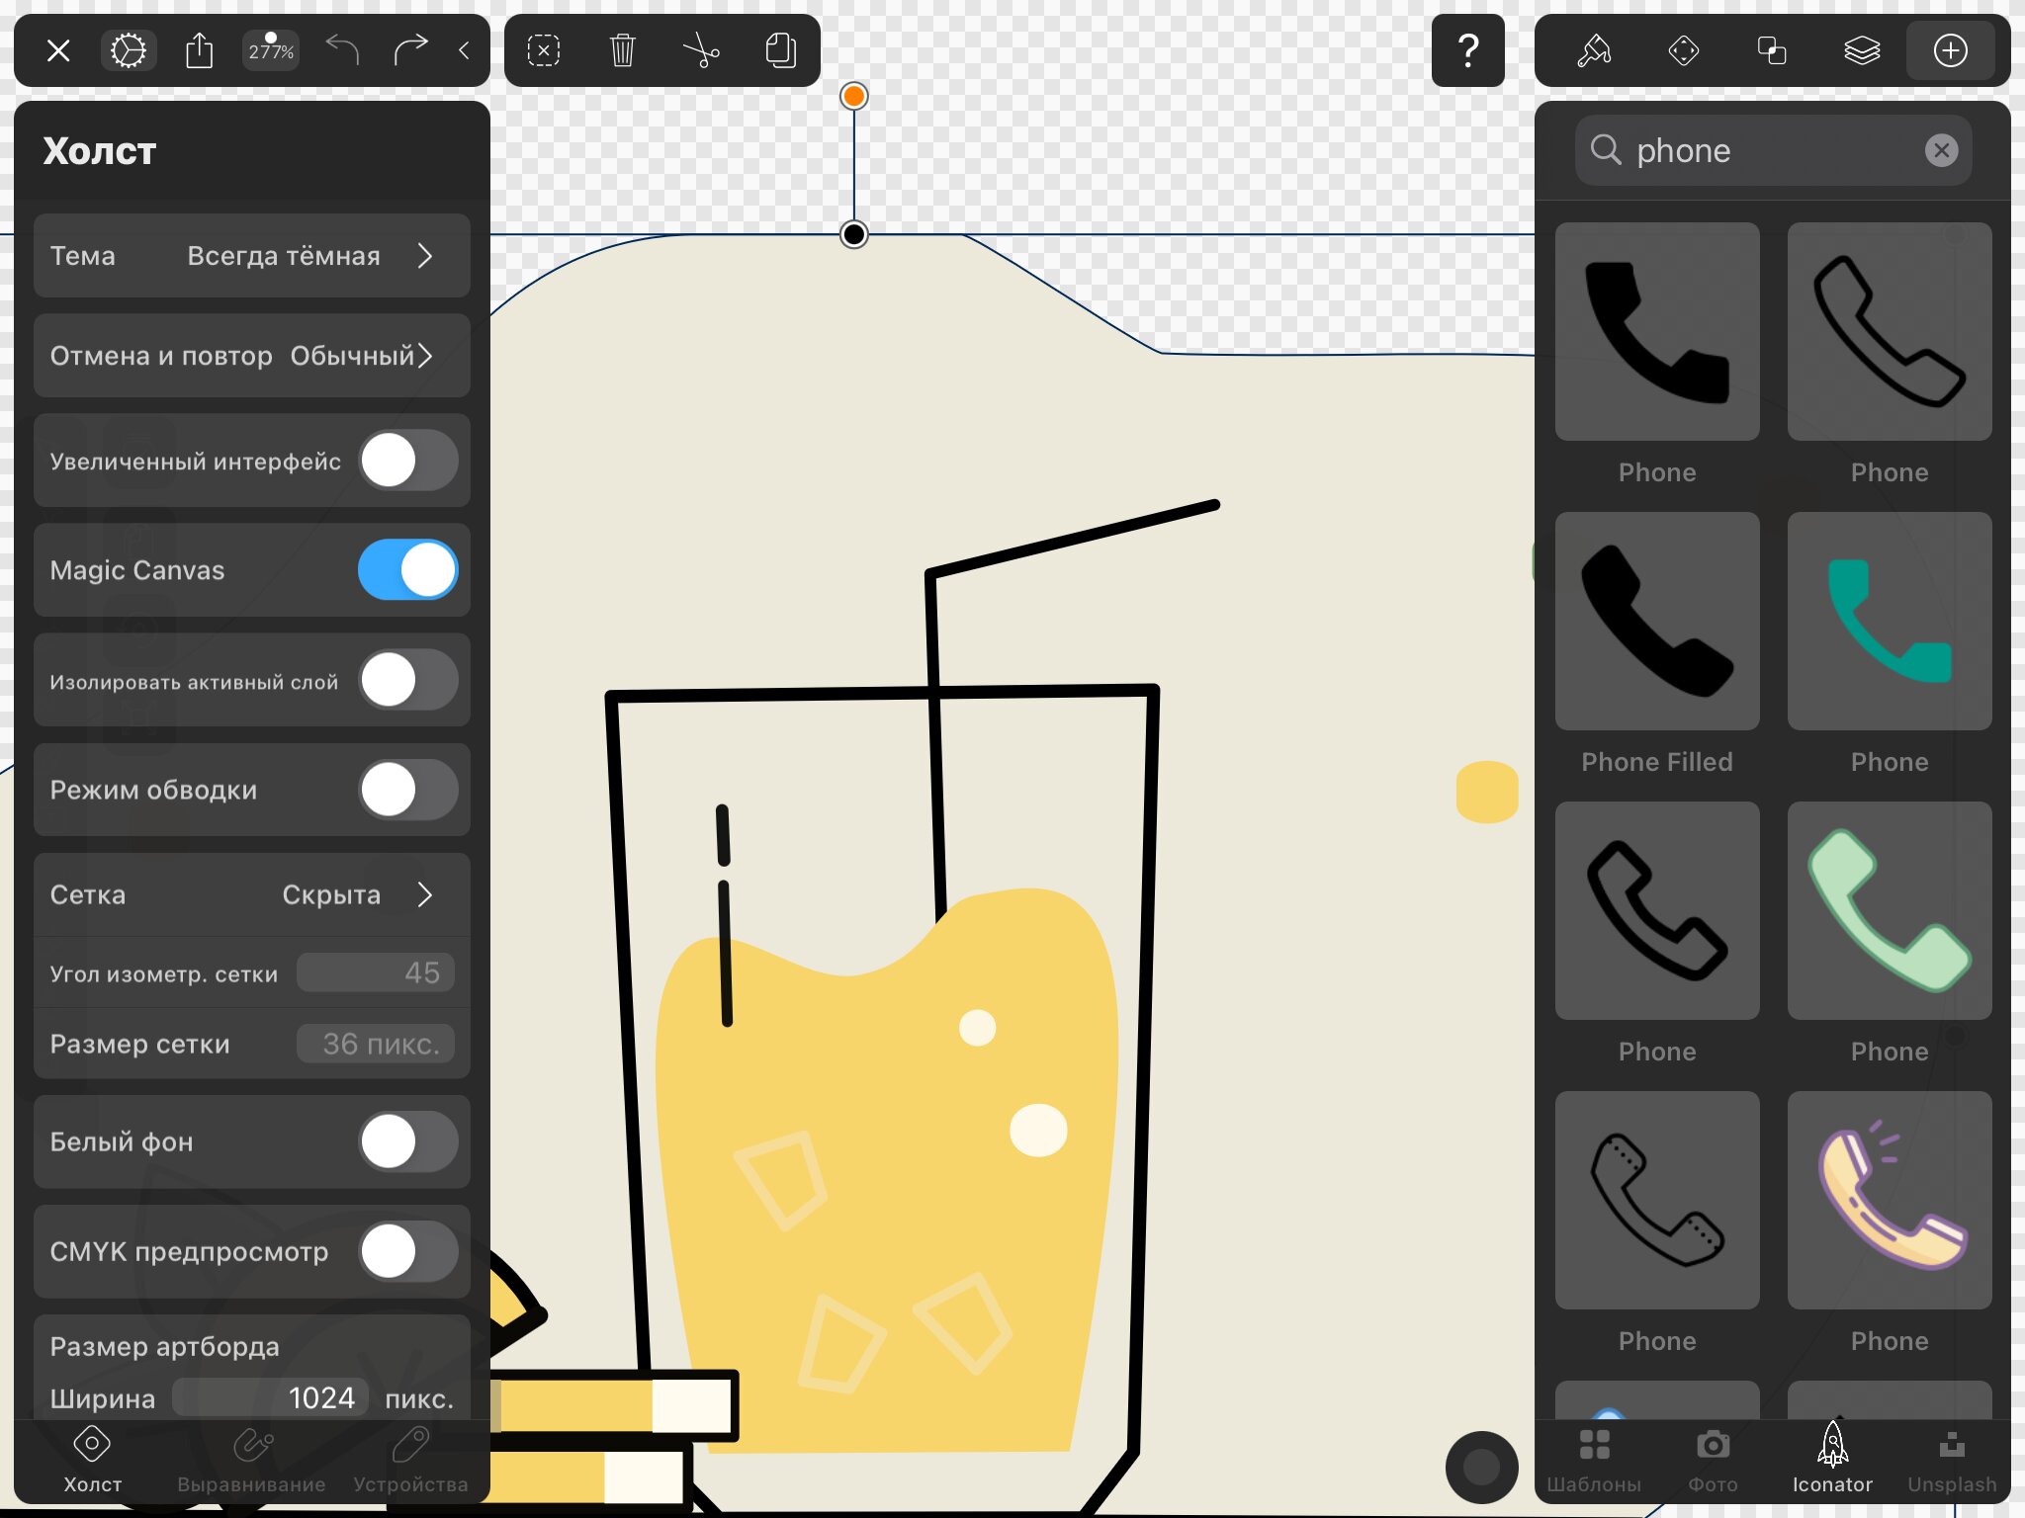Image resolution: width=2025 pixels, height=1518 pixels.
Task: Open the paint style brush icon
Action: pyautogui.click(x=1594, y=50)
